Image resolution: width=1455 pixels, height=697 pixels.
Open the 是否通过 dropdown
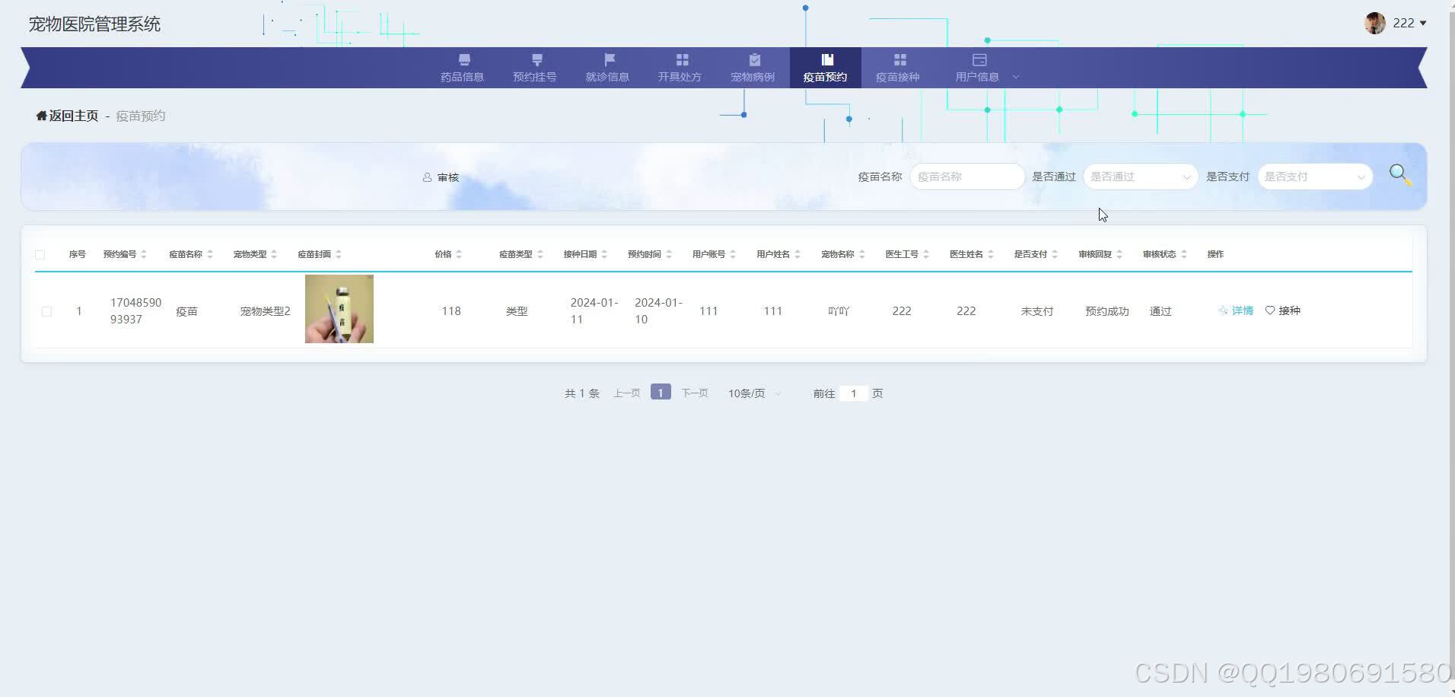pos(1139,176)
